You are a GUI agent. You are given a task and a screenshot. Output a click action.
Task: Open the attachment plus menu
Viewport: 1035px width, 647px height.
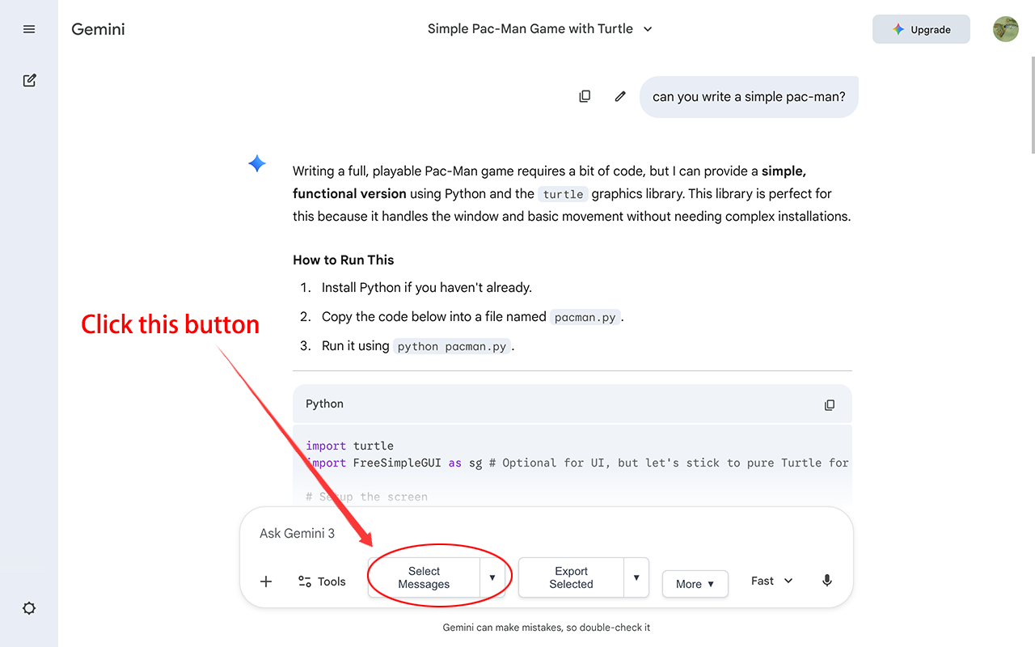266,581
